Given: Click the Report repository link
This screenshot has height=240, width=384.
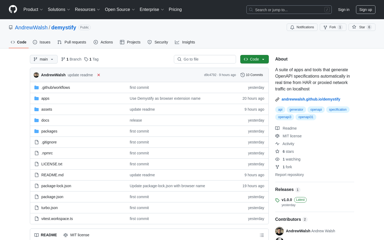Looking at the screenshot, I should 289,175.
